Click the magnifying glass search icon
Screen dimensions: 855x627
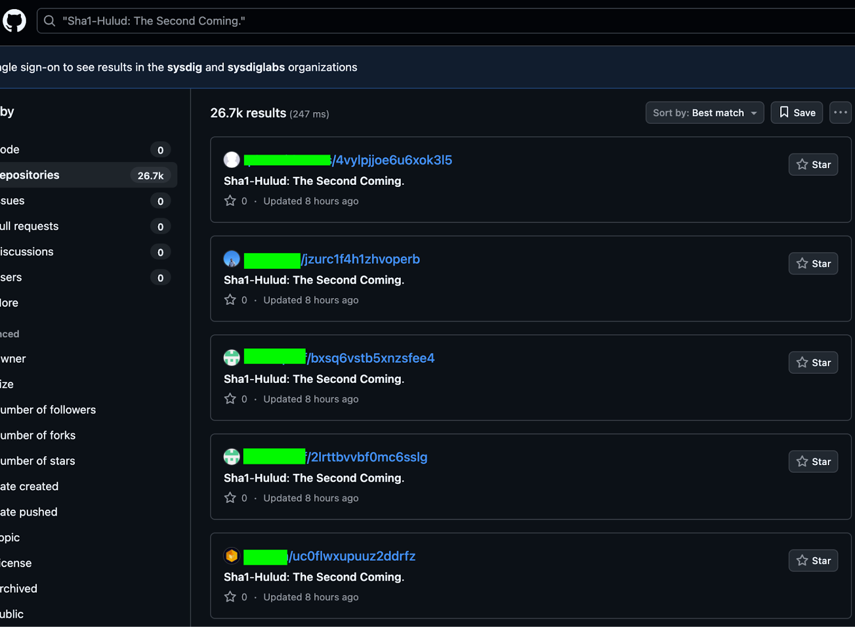(x=49, y=21)
